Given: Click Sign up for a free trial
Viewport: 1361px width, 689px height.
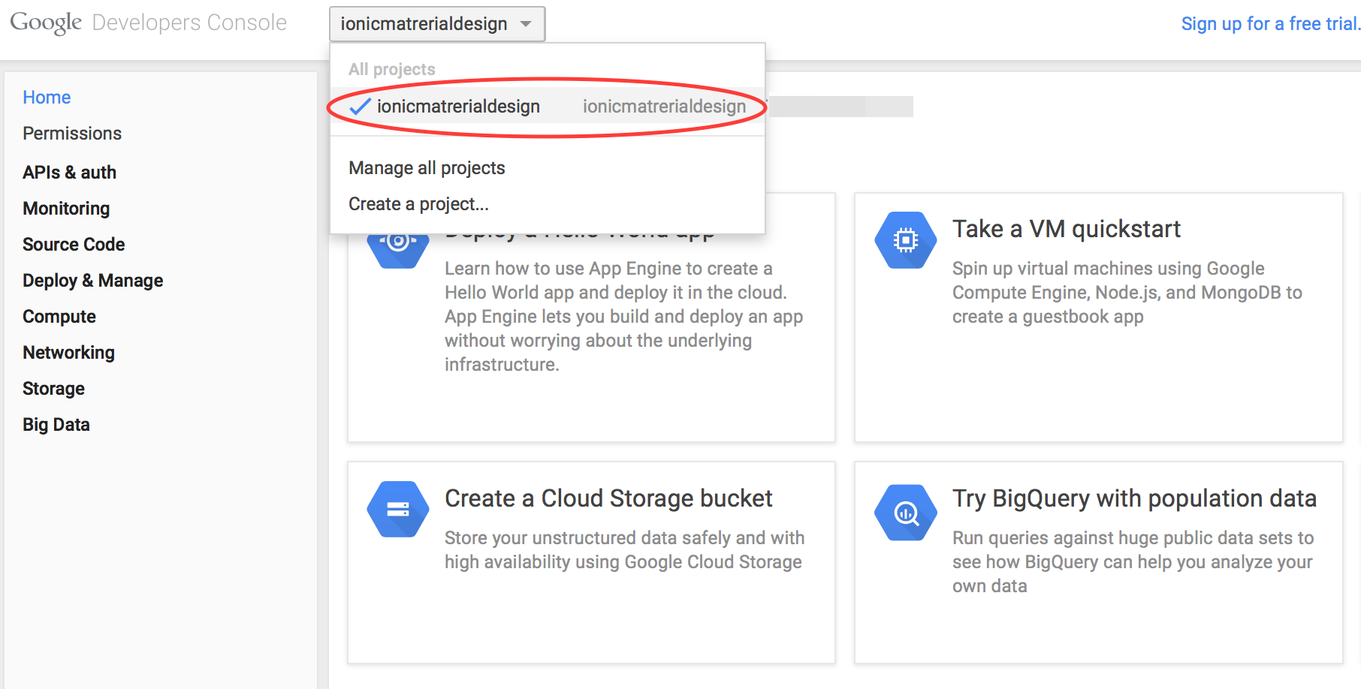Looking at the screenshot, I should click(1269, 24).
